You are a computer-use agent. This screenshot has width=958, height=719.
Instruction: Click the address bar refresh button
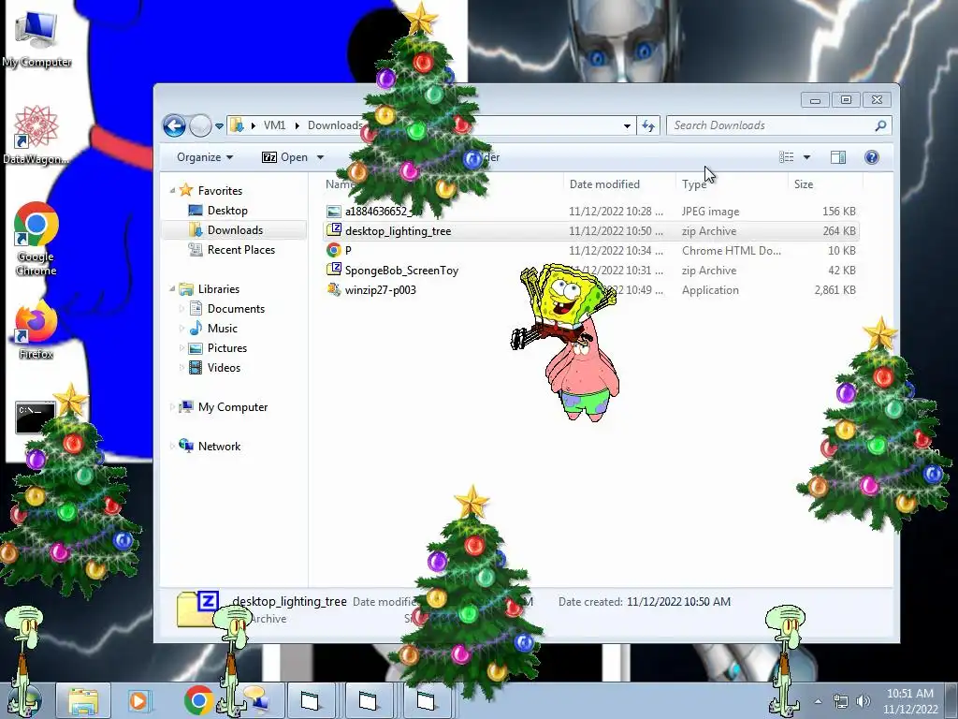(x=648, y=126)
